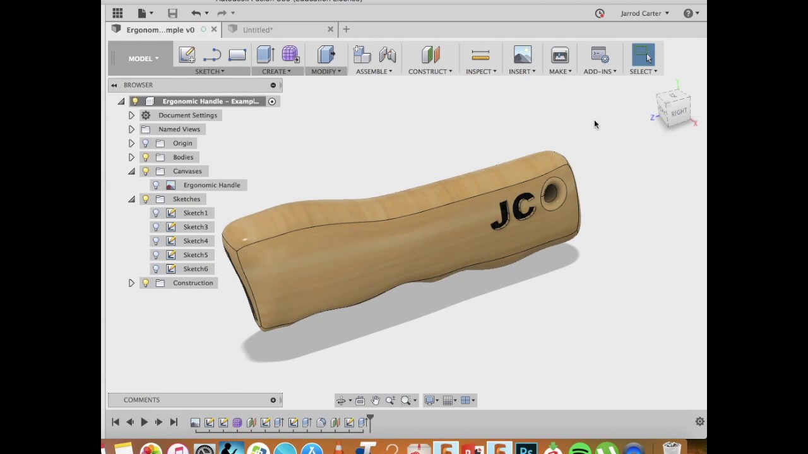808x454 pixels.
Task: Toggle visibility bulb of Sketch1
Action: (x=156, y=213)
